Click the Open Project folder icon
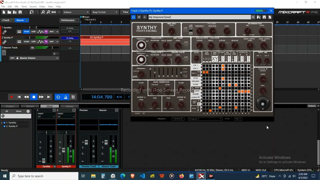Viewport: 320px width, 180px height. [x=9, y=12]
